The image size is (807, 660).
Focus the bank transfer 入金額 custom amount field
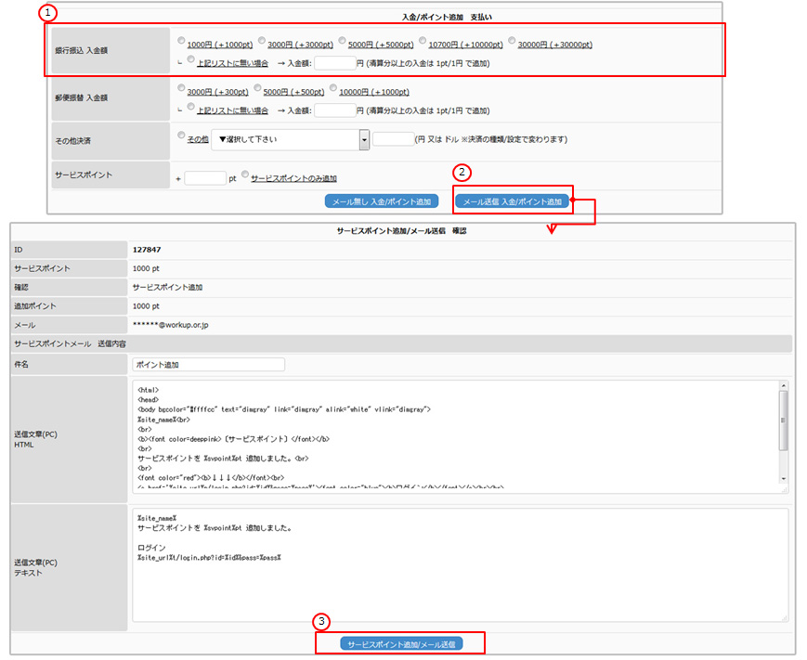[x=335, y=63]
